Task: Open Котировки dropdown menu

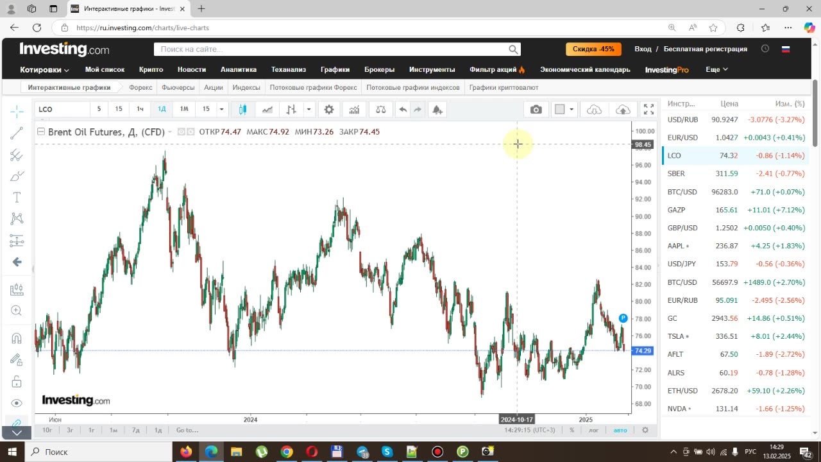Action: (45, 69)
